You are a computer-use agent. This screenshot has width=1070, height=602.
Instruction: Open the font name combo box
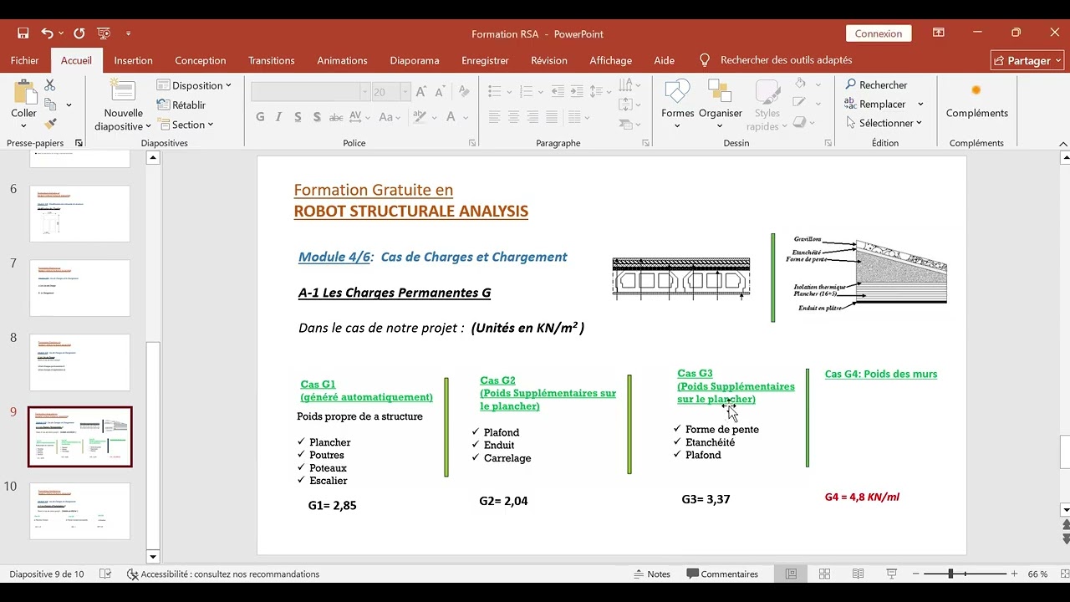[x=310, y=92]
